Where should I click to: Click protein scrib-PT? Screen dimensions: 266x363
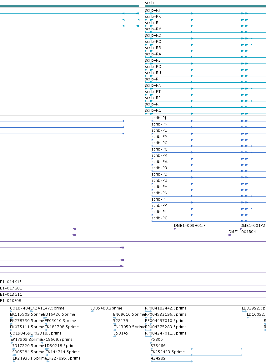[159, 199]
